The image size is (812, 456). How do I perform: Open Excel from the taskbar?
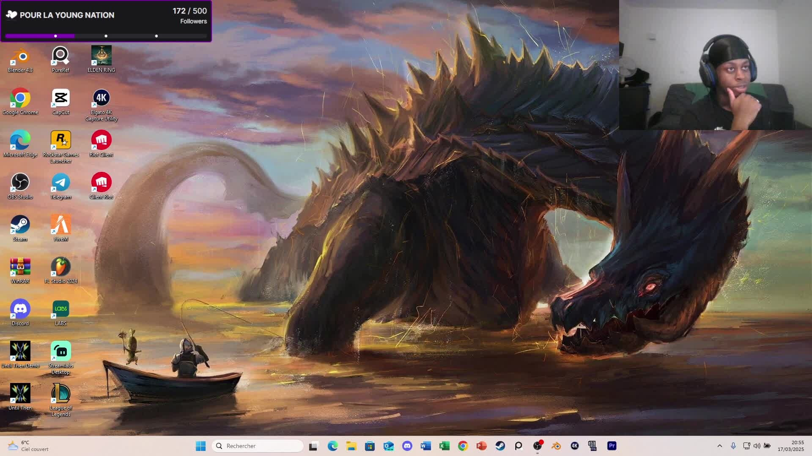click(444, 446)
